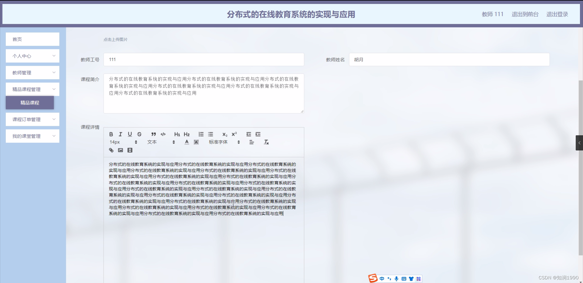Screen dimensions: 583x283
Task: Apply blockquote formatting in the editor
Action: coord(153,134)
